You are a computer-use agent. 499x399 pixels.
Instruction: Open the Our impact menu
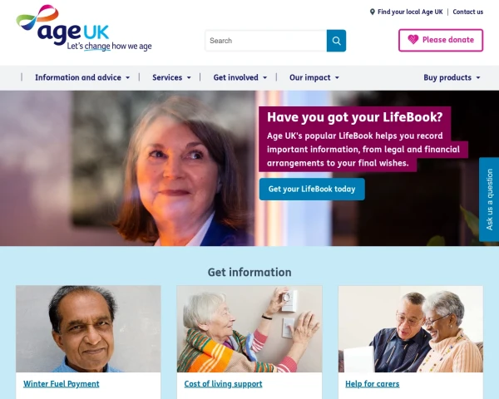coord(314,77)
